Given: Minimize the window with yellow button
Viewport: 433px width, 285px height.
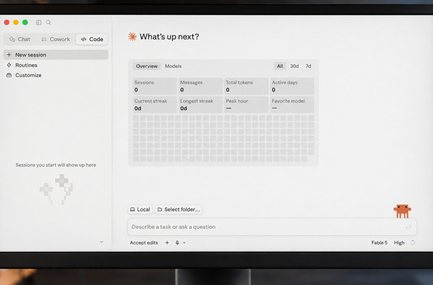Looking at the screenshot, I should point(16,22).
